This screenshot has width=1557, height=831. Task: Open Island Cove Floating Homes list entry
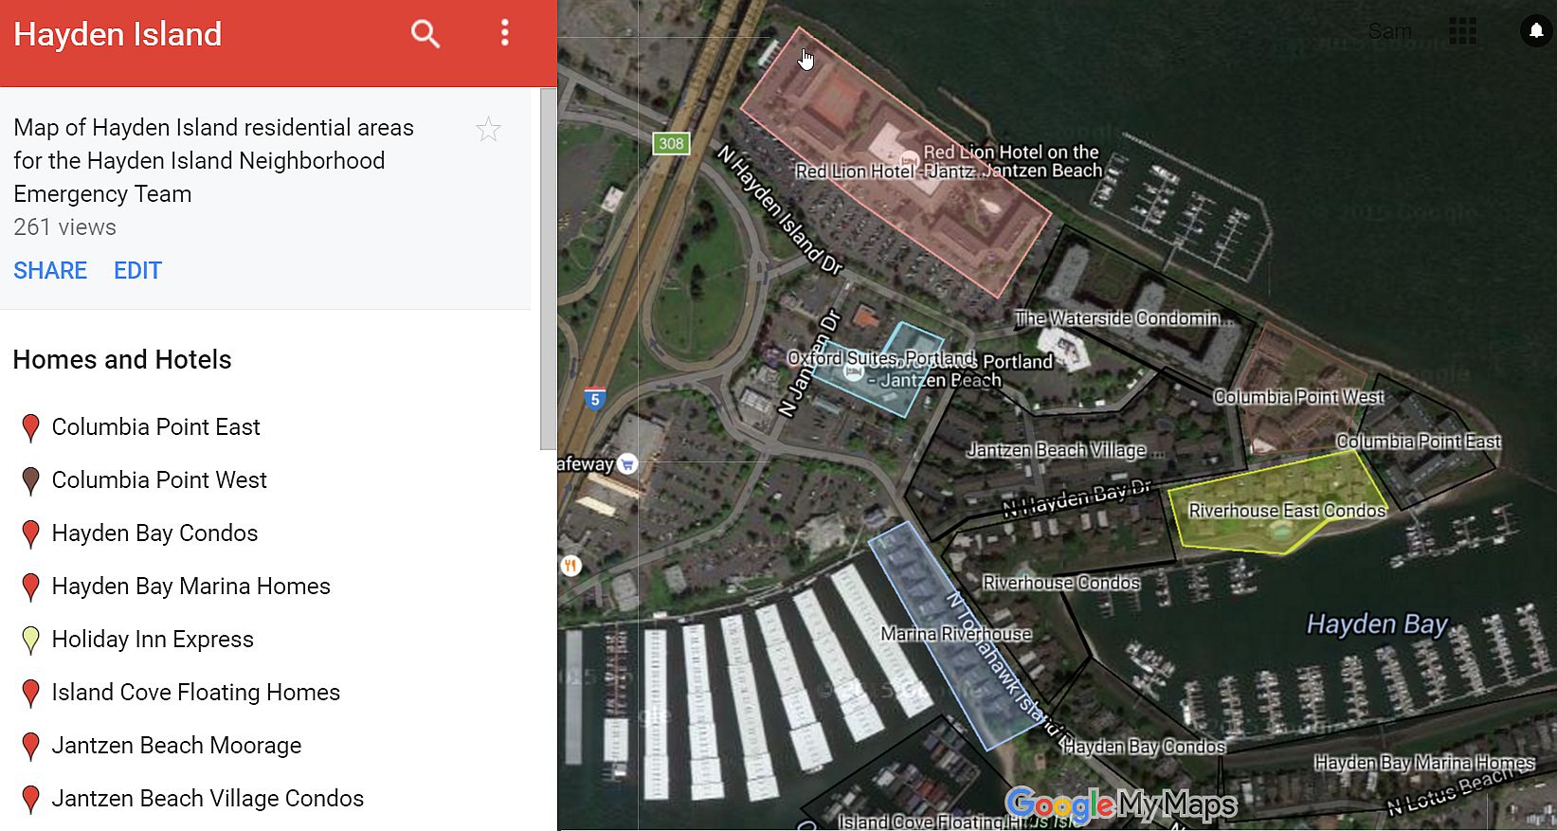(x=195, y=693)
